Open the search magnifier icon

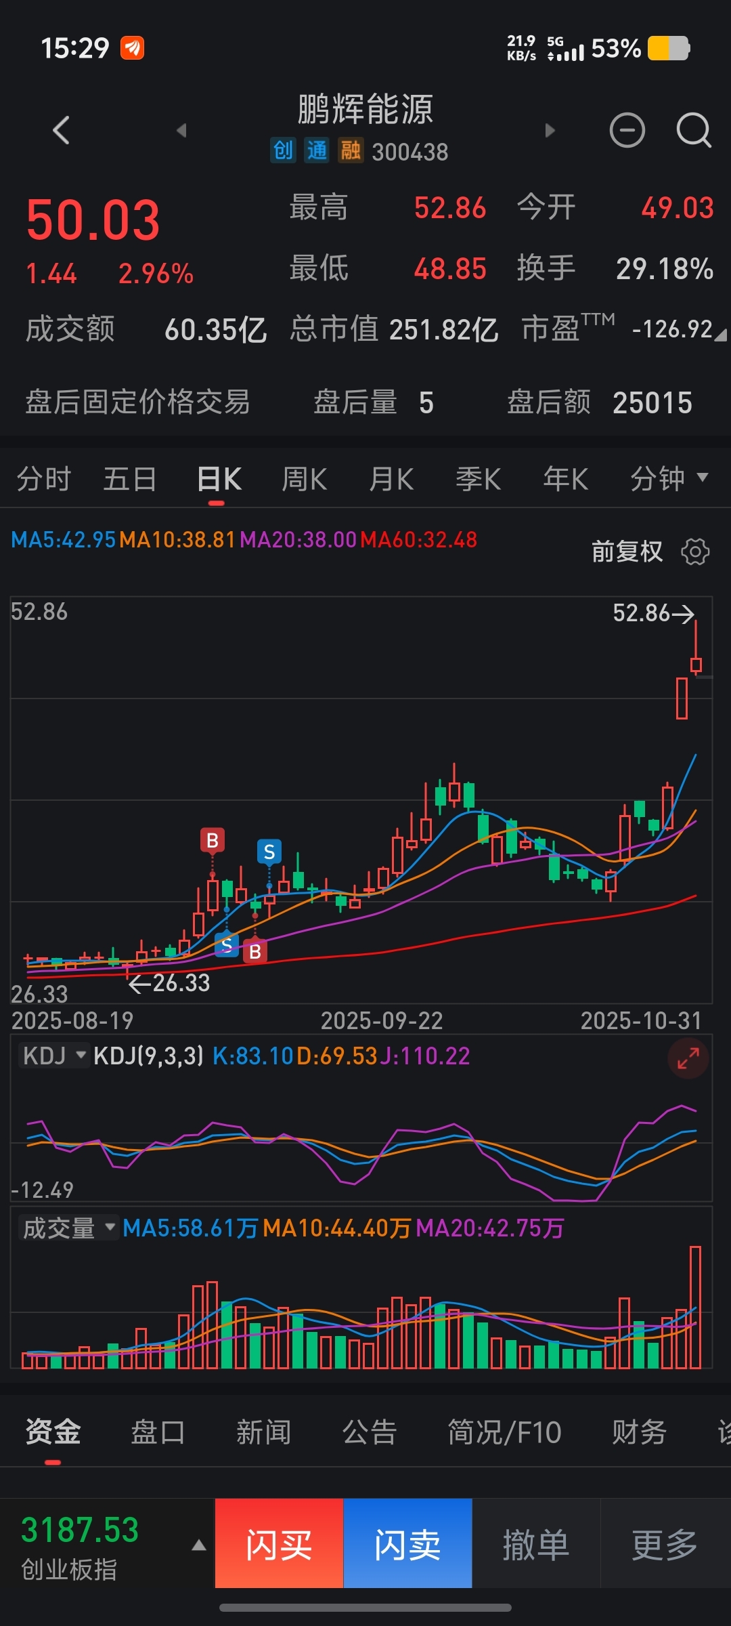(x=694, y=130)
